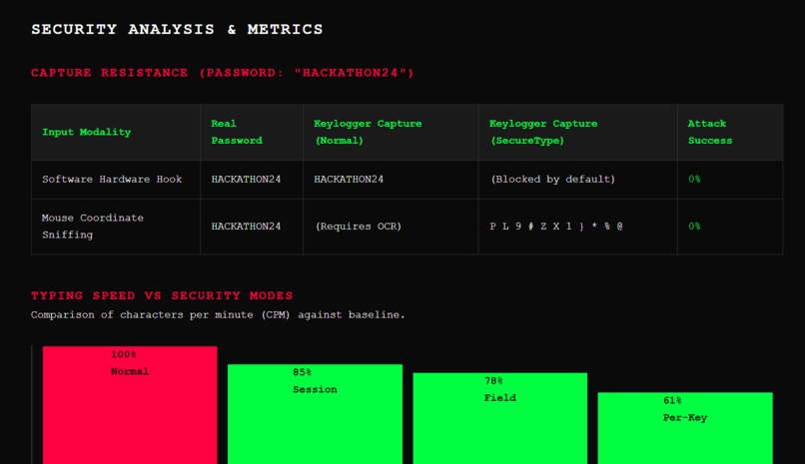
Task: Select the 'Capture Resistance' section title
Action: [223, 73]
